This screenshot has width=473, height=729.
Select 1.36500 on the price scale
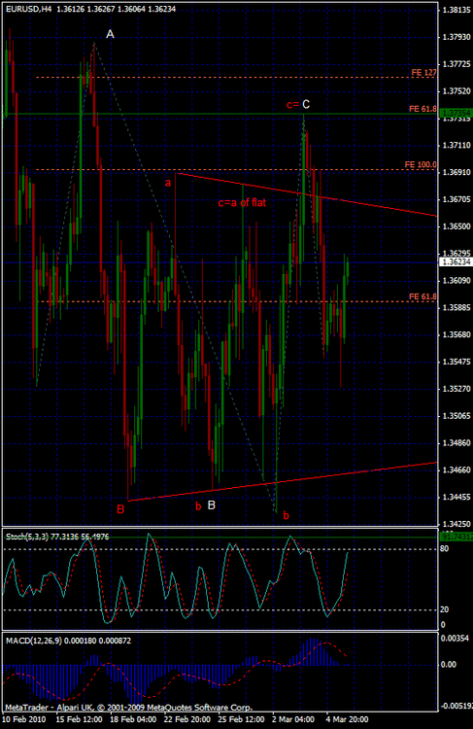click(457, 226)
